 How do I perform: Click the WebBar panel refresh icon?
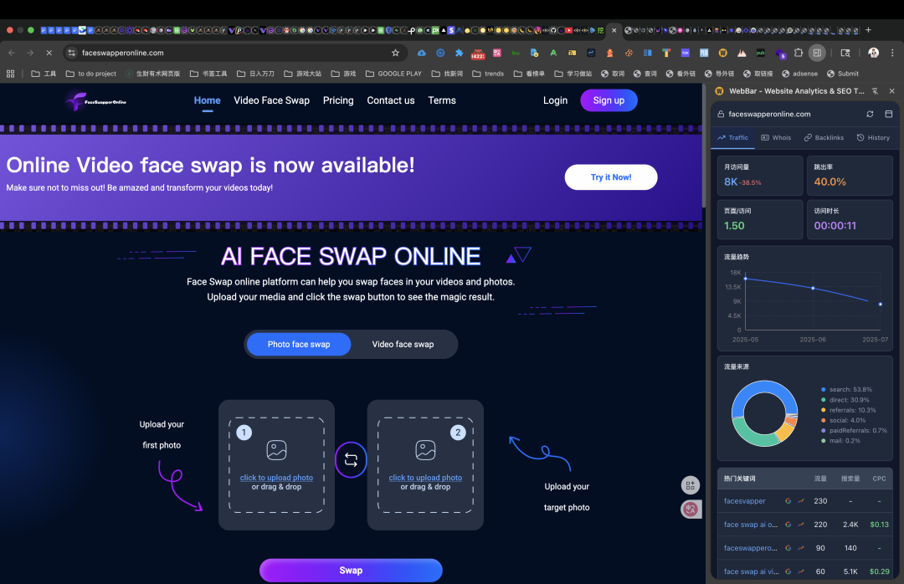tap(870, 114)
